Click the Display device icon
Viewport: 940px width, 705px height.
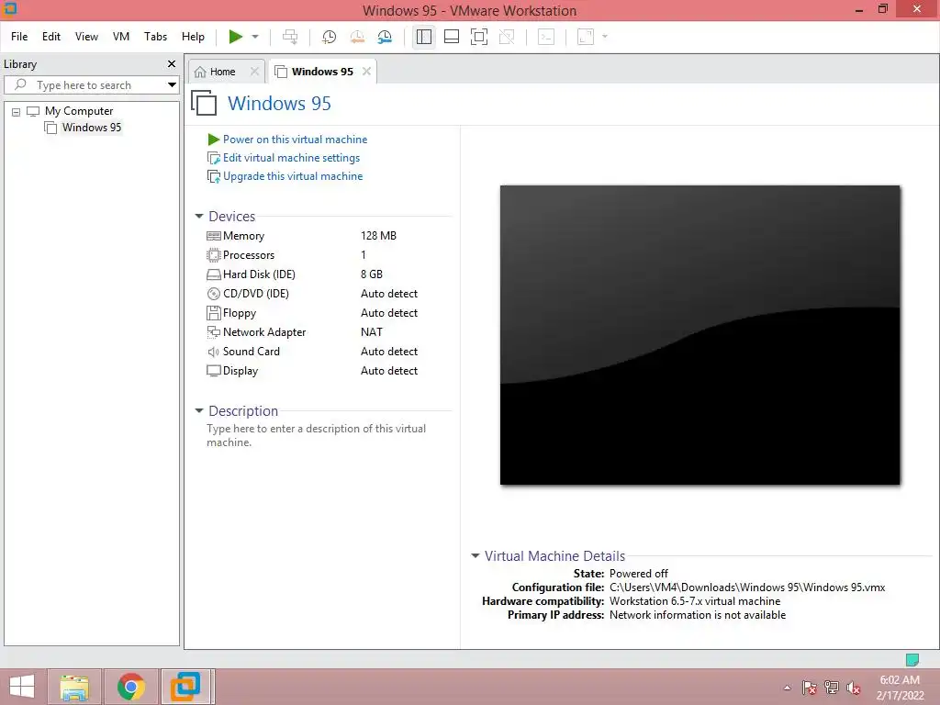click(213, 371)
